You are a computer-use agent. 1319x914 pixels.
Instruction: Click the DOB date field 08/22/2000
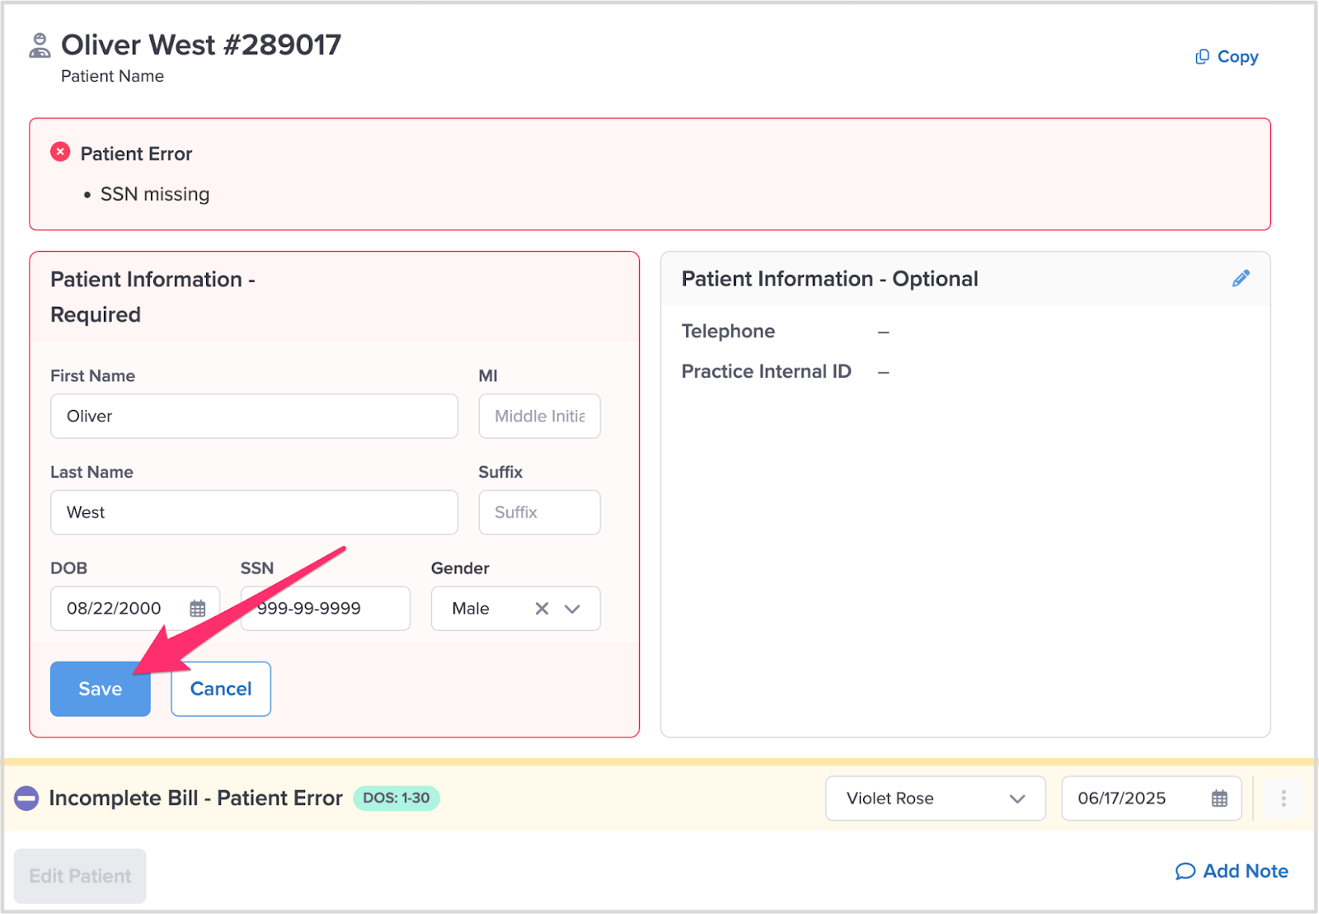tap(135, 609)
